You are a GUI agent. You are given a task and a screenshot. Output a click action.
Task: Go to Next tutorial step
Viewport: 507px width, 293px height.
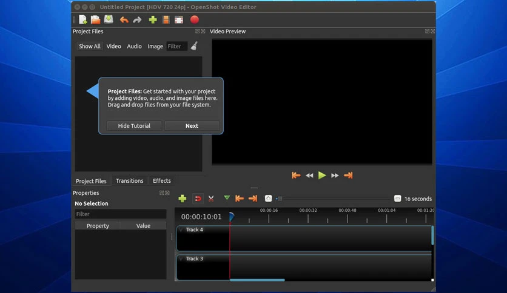click(192, 126)
